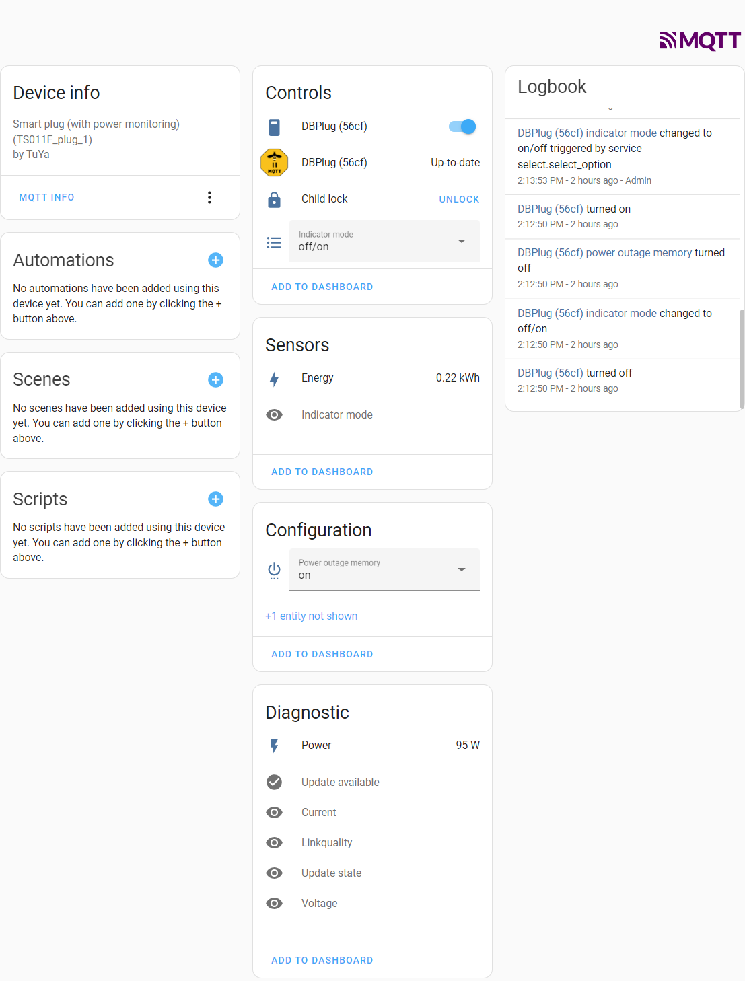Click the smart plug icon next to DBPlug switch

click(274, 126)
